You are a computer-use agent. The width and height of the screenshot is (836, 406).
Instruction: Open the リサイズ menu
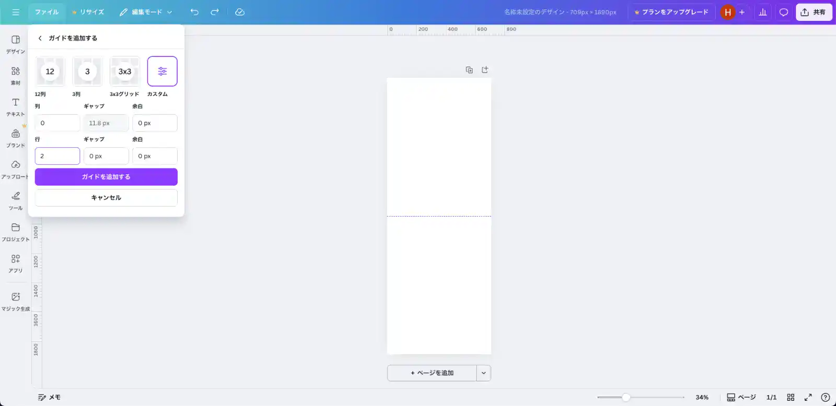click(x=88, y=12)
